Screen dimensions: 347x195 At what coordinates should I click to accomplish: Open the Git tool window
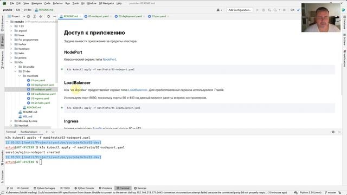10,188
